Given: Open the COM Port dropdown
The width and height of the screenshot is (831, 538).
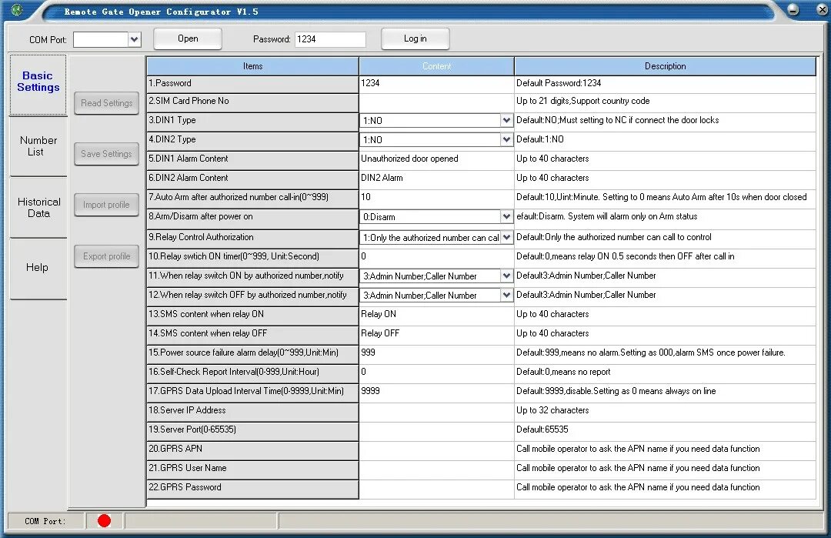Looking at the screenshot, I should [135, 39].
